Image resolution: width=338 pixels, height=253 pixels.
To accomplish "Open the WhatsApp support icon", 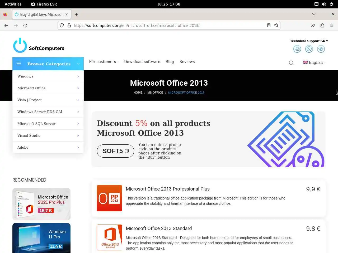I will [309, 49].
